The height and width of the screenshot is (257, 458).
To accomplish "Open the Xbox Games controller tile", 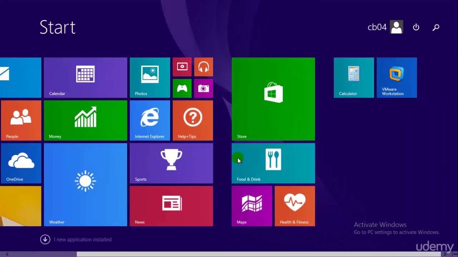I will [182, 88].
